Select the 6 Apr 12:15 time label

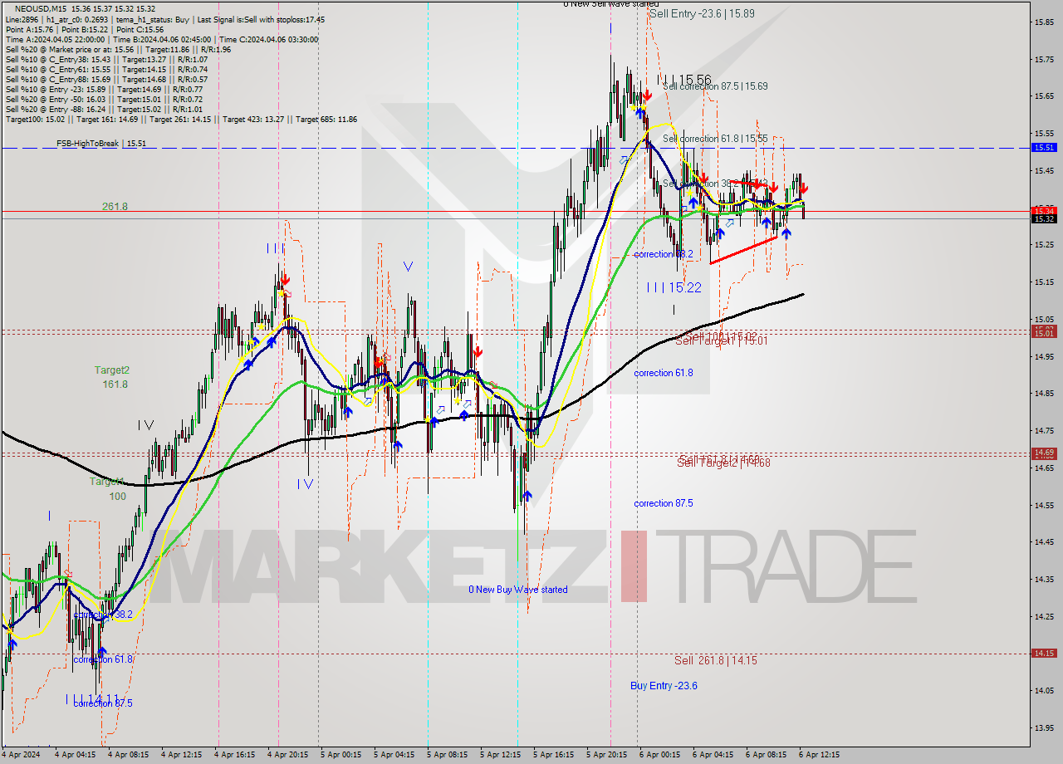point(818,755)
